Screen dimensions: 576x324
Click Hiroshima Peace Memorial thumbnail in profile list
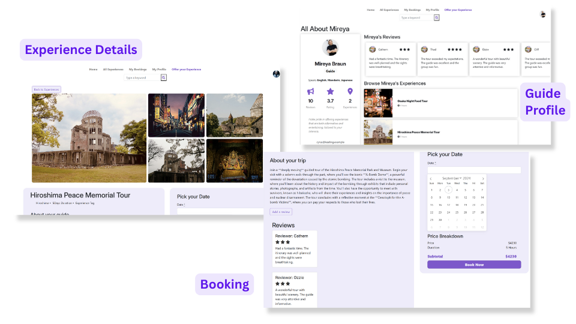378,132
